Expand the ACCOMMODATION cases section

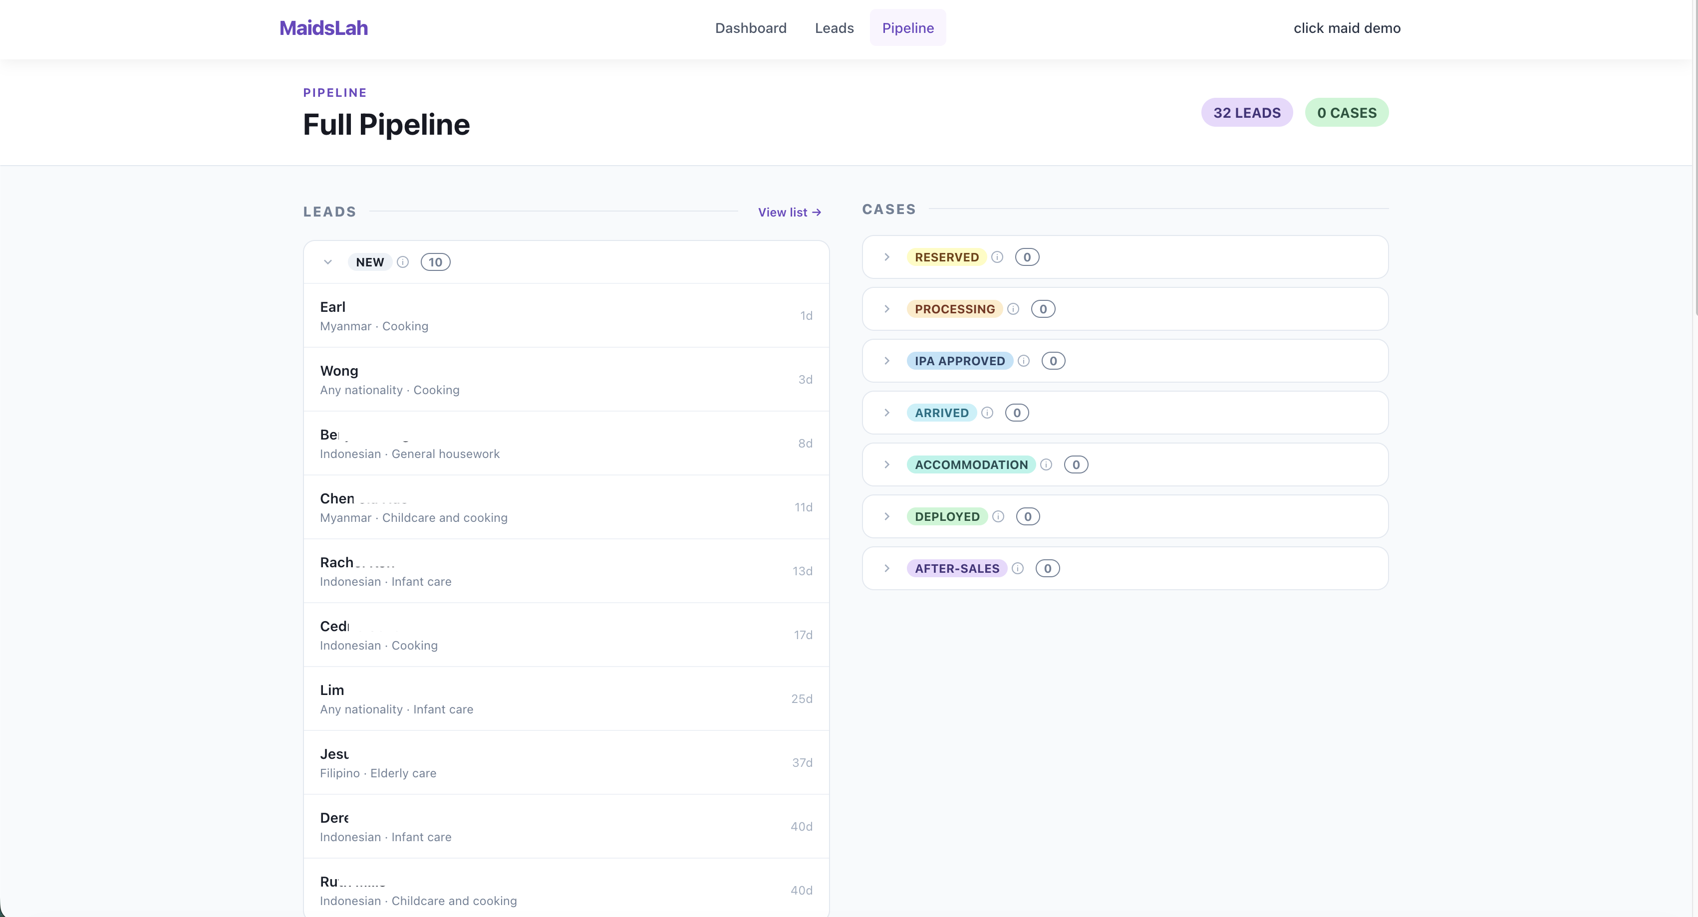(887, 464)
